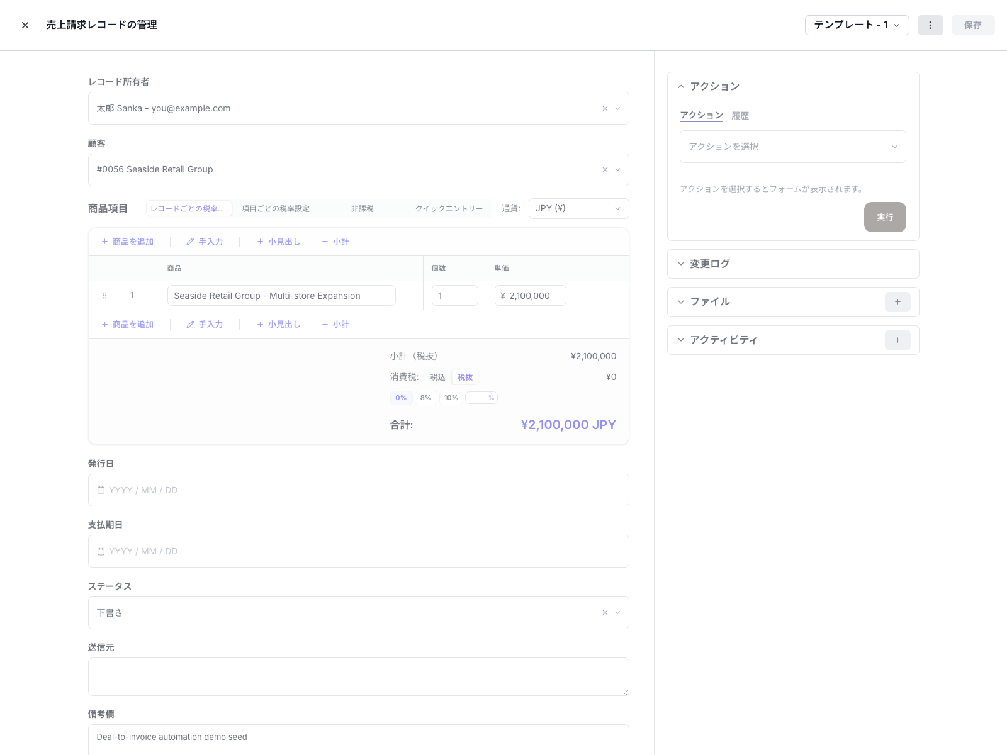Choose the 10% tax rate option

pos(451,398)
